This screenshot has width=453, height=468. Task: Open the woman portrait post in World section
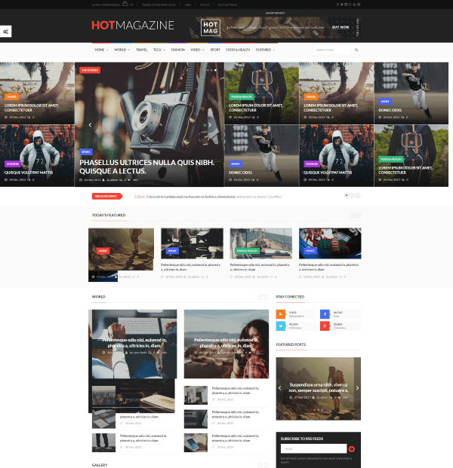point(226,344)
